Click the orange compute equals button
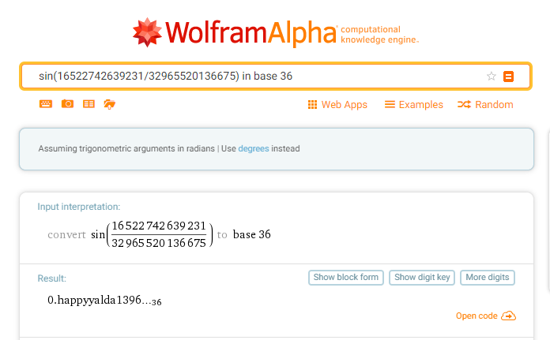Viewport: 550px width, 340px height. tap(508, 77)
